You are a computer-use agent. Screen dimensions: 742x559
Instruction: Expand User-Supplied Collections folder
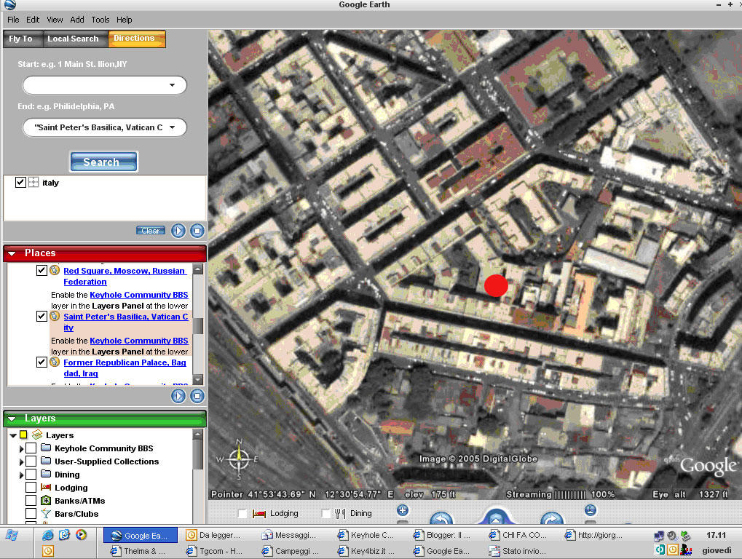(21, 461)
